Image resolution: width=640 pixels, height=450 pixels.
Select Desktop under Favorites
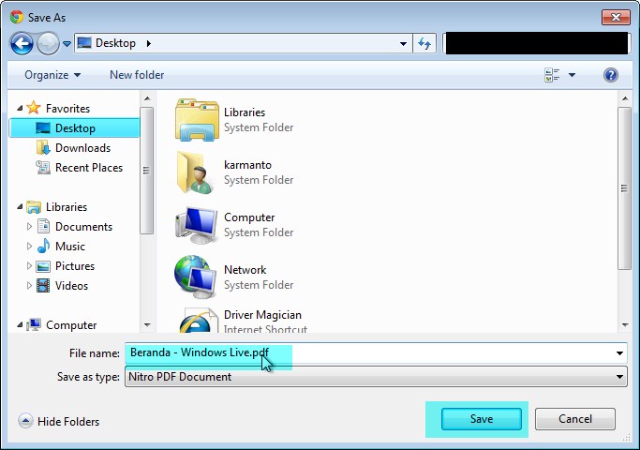click(74, 127)
